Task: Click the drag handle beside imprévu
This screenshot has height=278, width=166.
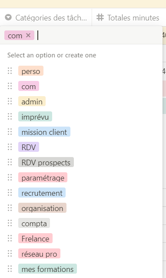Action: (10, 117)
